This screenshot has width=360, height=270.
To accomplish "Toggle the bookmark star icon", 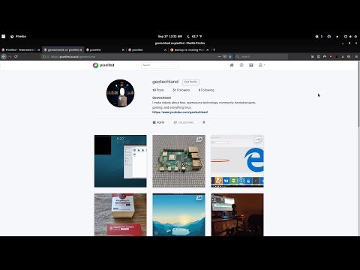I will tap(230, 57).
